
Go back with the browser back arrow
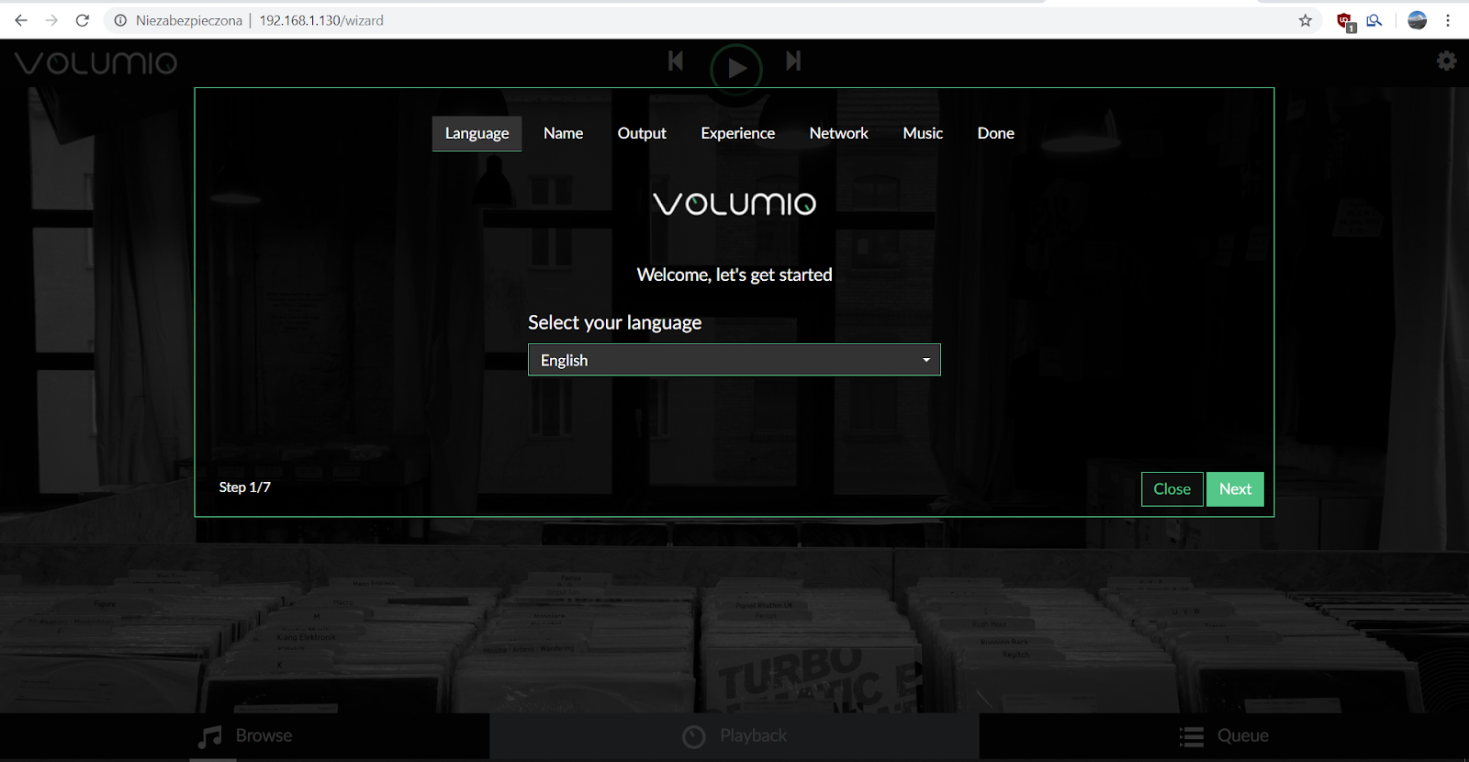coord(21,20)
